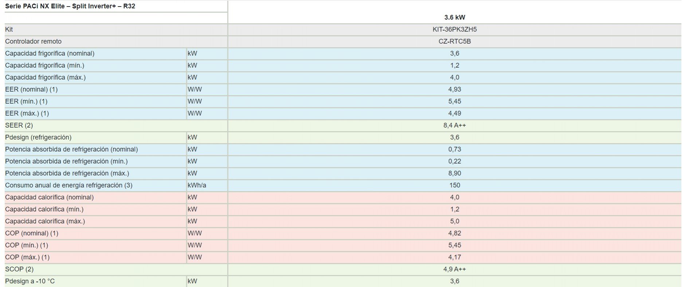Click the kit value 'KIT-36PK3ZH5'
Viewport: 685px width, 287px height.
tap(454, 29)
